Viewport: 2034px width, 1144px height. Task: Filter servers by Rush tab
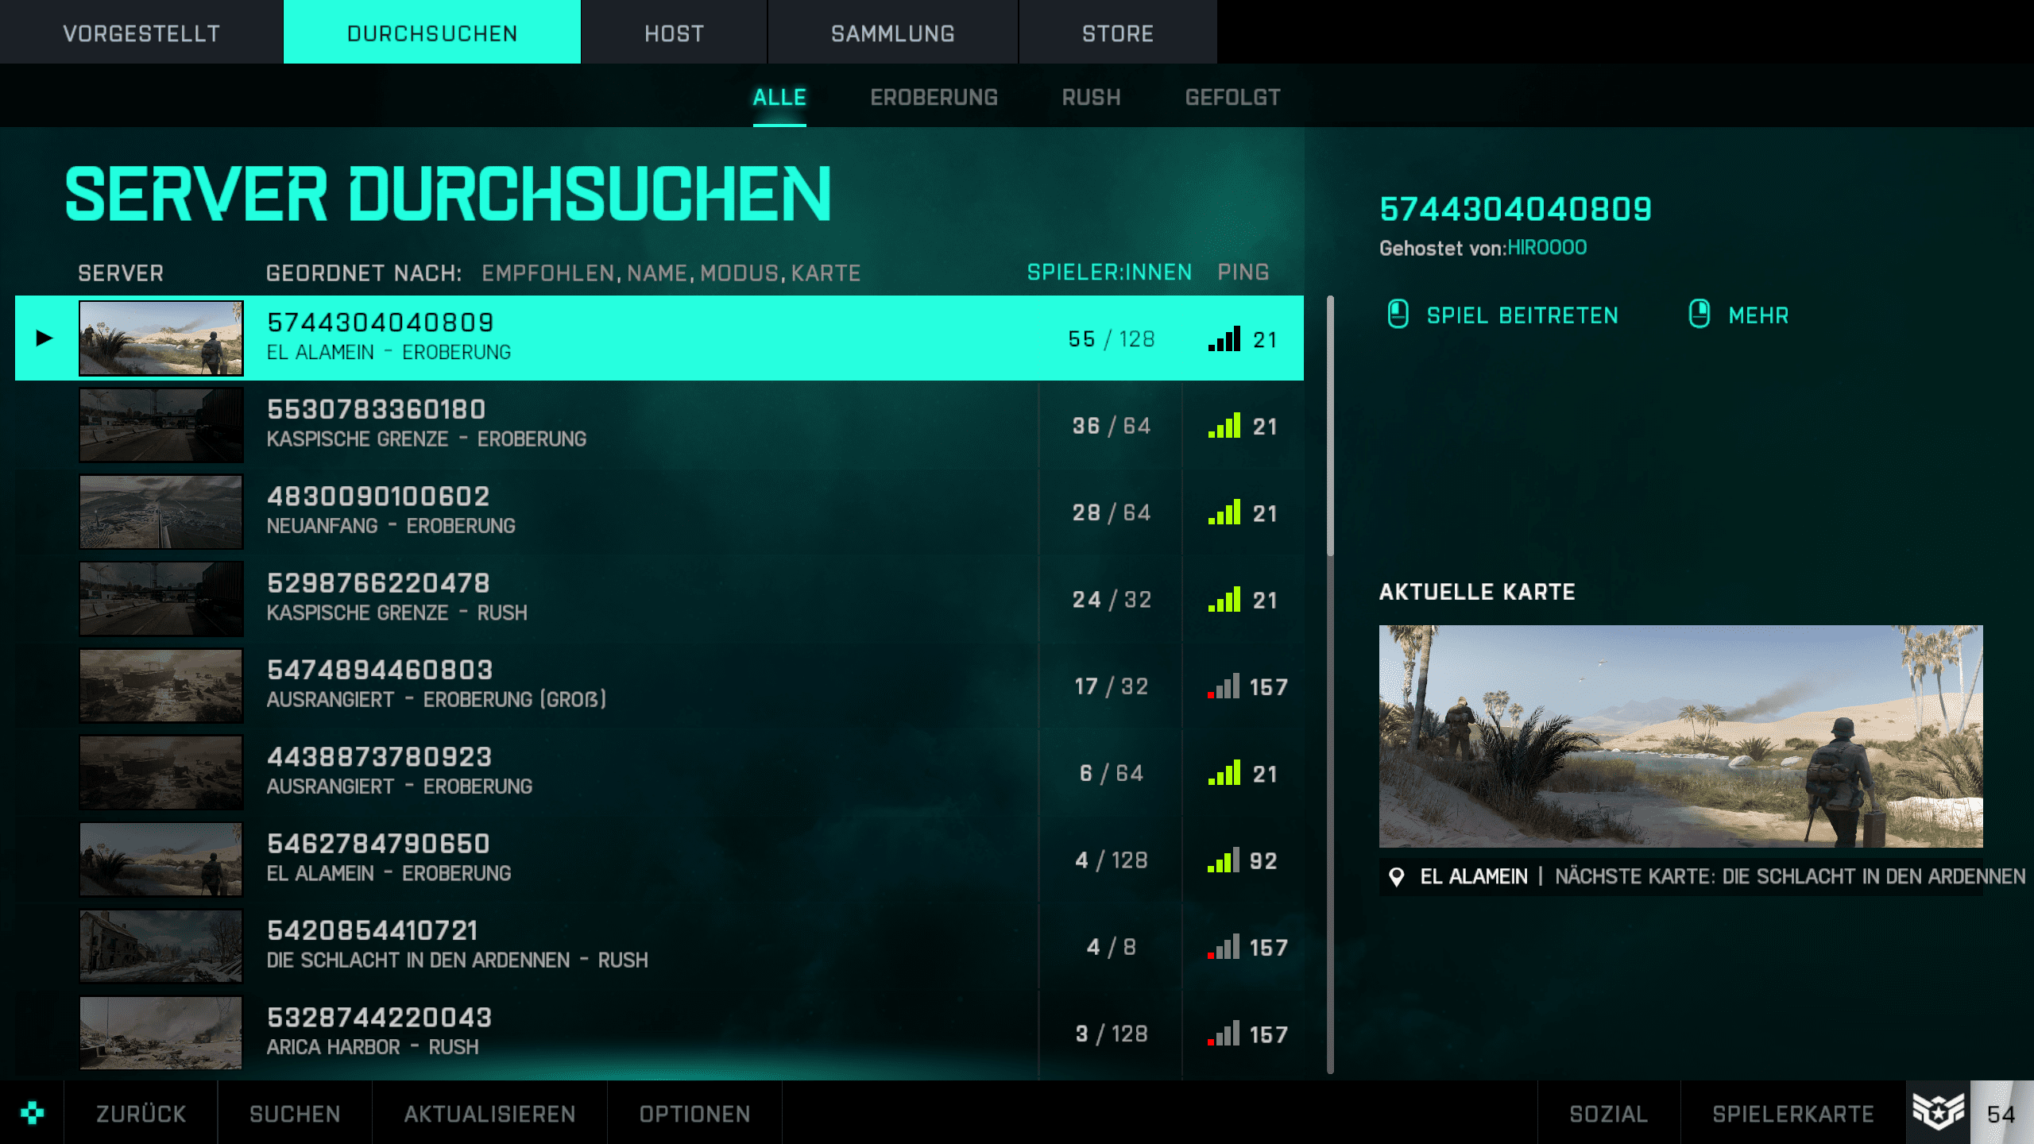coord(1091,97)
